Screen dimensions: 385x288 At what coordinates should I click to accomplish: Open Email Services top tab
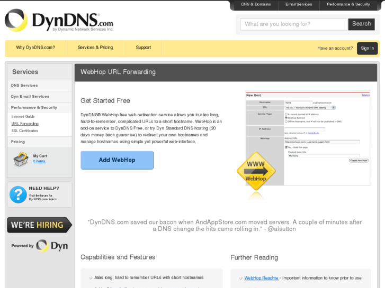point(299,4)
